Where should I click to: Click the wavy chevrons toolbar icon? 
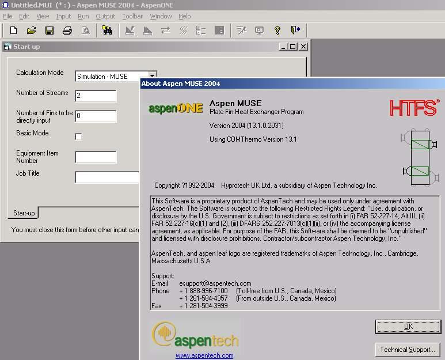pyautogui.click(x=184, y=30)
